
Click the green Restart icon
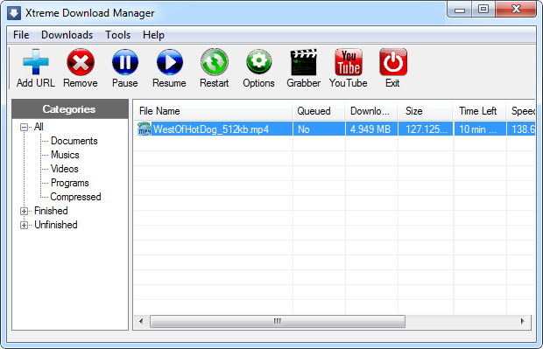[x=215, y=62]
